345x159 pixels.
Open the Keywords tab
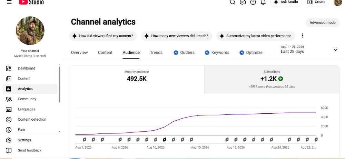coord(217,53)
